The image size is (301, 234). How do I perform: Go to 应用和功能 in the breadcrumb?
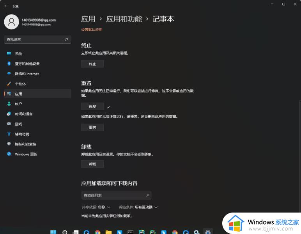point(124,19)
